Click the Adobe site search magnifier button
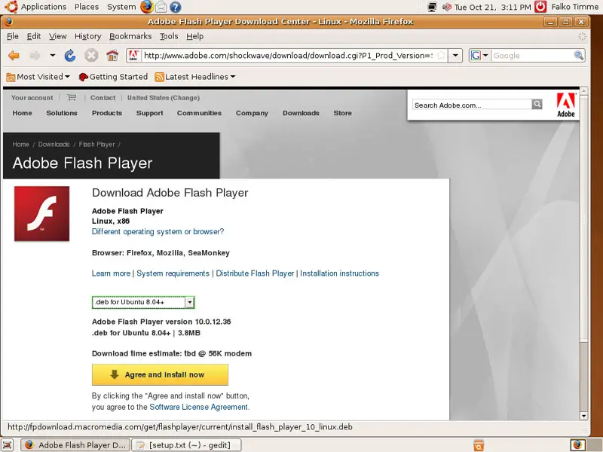This screenshot has height=452, width=603. [537, 104]
